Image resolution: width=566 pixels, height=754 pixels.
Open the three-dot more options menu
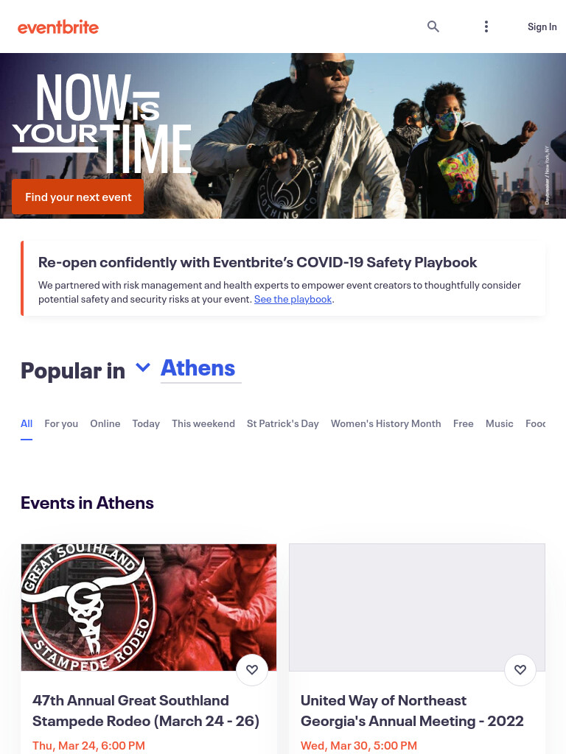click(486, 27)
